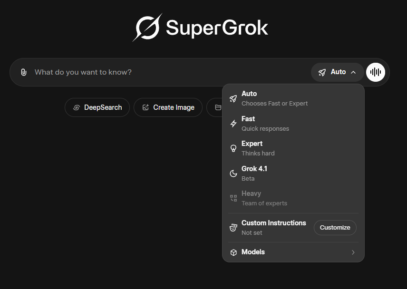Open Create Image tool

point(168,107)
